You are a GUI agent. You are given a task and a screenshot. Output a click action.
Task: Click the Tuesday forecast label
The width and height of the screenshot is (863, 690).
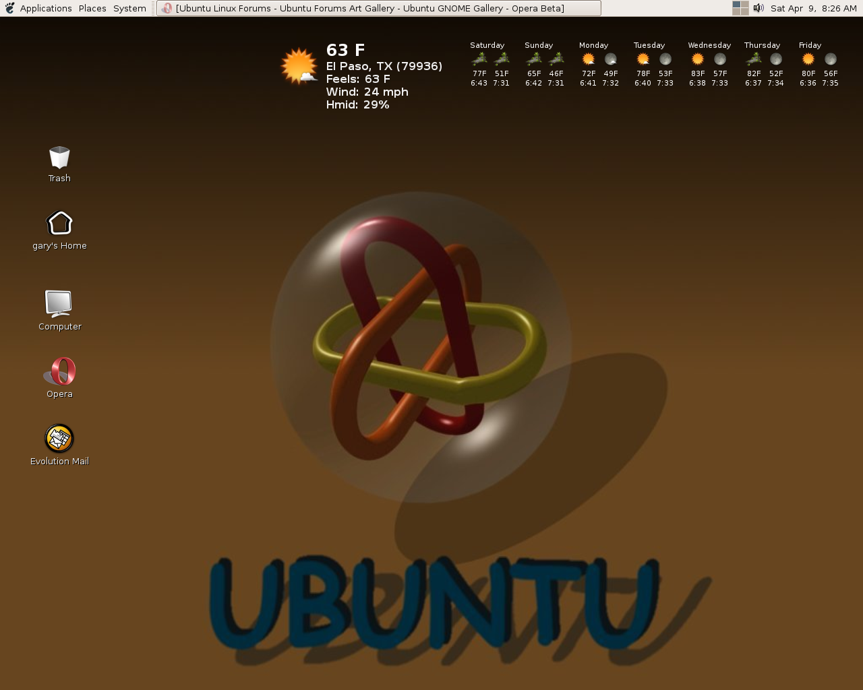point(649,45)
